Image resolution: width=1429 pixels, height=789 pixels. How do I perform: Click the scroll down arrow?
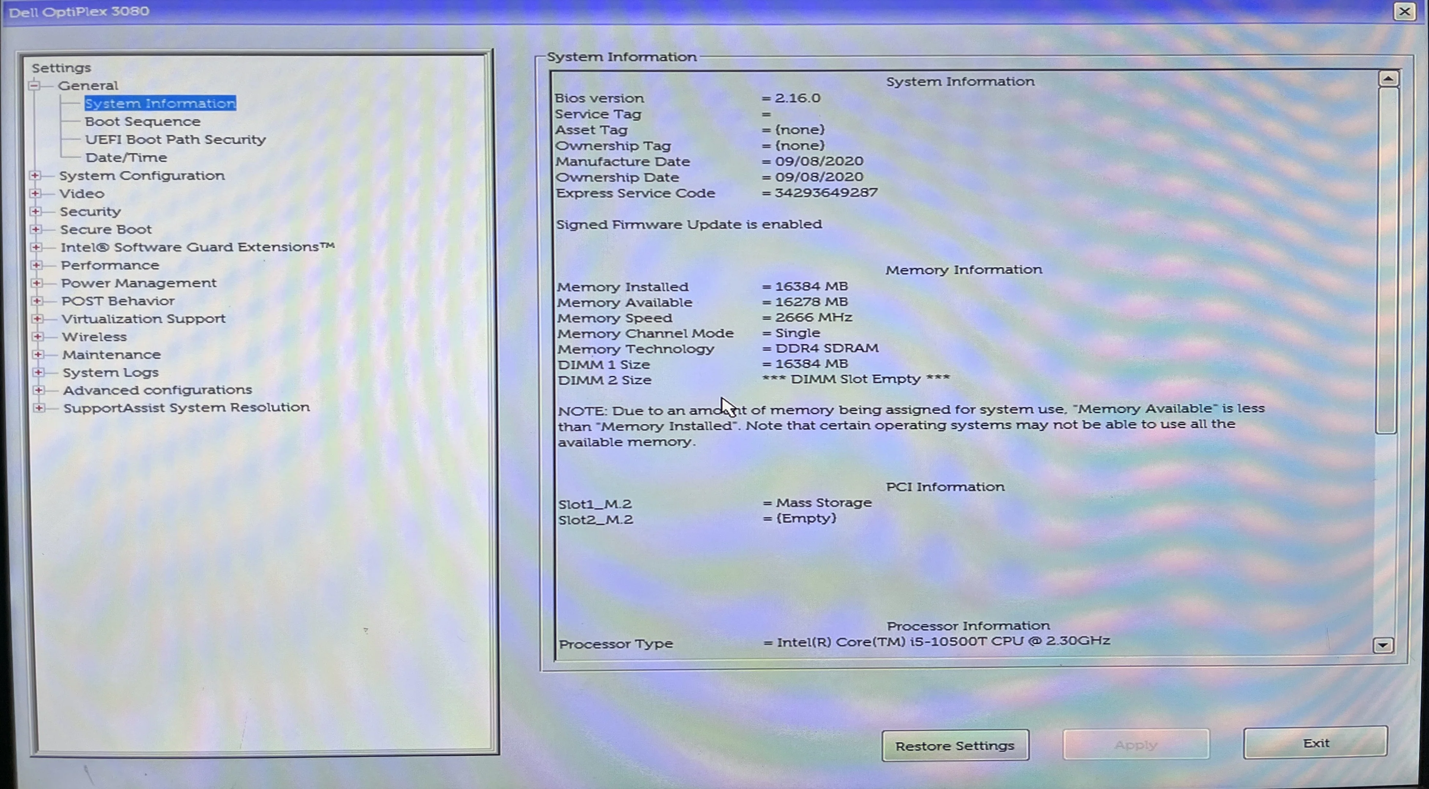point(1383,645)
